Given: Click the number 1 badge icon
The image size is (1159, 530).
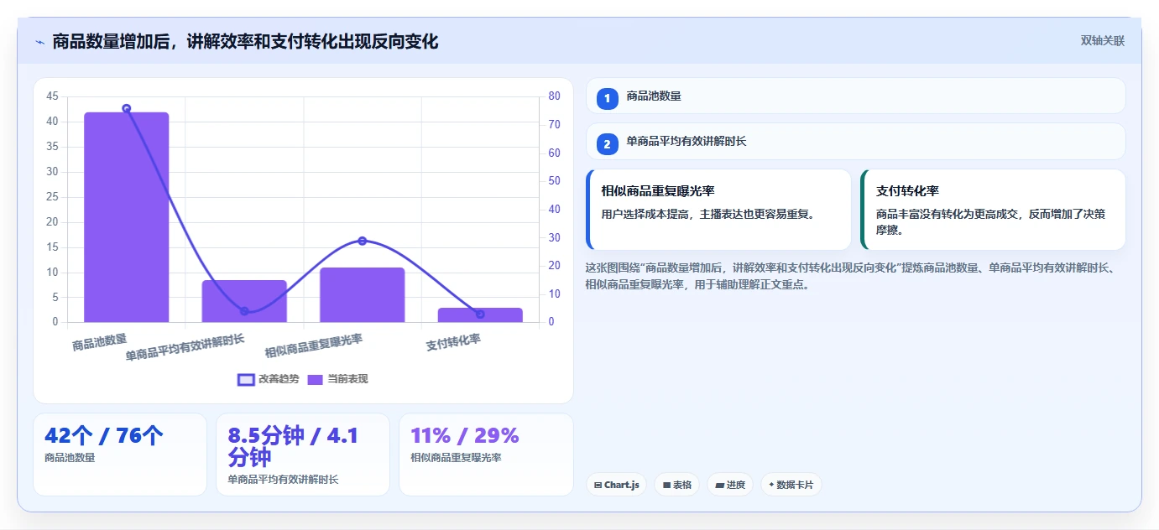Looking at the screenshot, I should pos(608,99).
